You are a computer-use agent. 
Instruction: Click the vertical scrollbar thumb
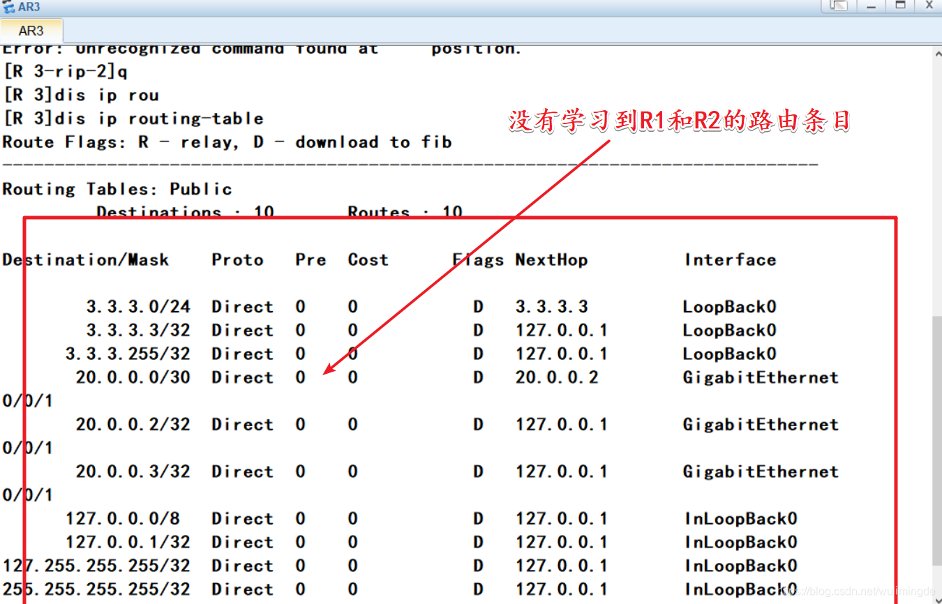pyautogui.click(x=936, y=439)
